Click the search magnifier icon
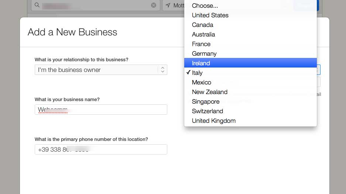This screenshot has height=194, width=346. [x=36, y=5]
